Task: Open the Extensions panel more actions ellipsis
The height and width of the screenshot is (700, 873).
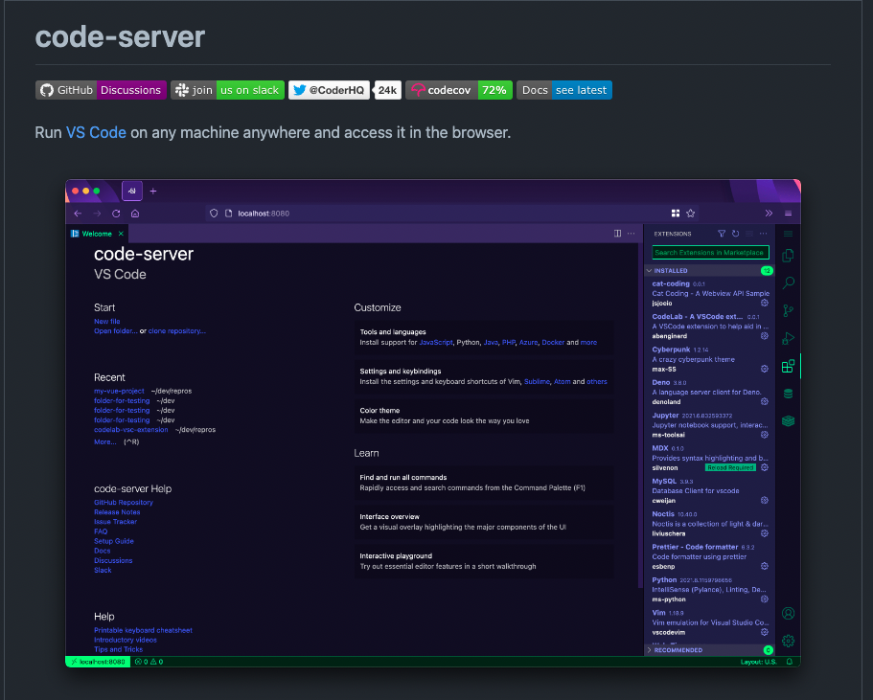Action: click(x=764, y=234)
